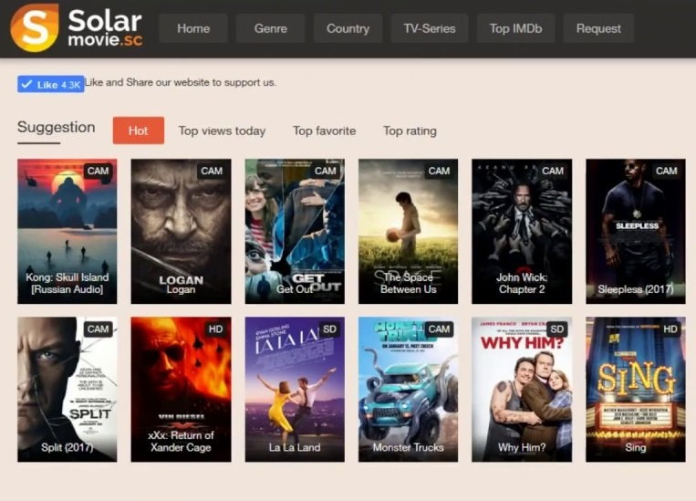Screen dimensions: 696x501
Task: Switch to the Top rating tab
Action: [x=410, y=131]
